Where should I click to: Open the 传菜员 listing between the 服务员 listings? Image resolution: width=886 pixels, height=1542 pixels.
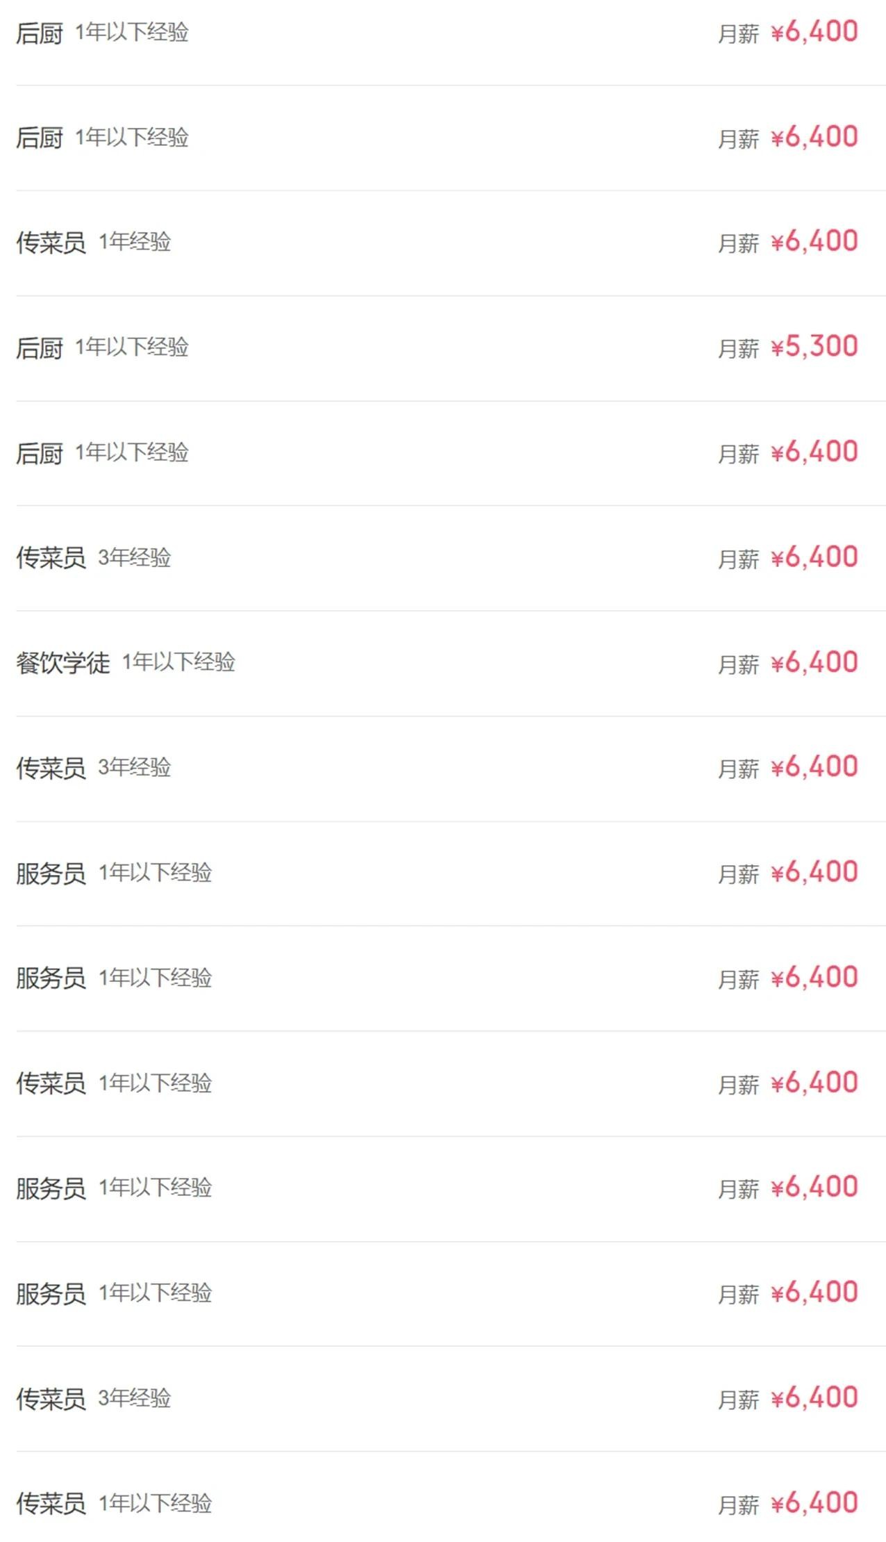(51, 1083)
